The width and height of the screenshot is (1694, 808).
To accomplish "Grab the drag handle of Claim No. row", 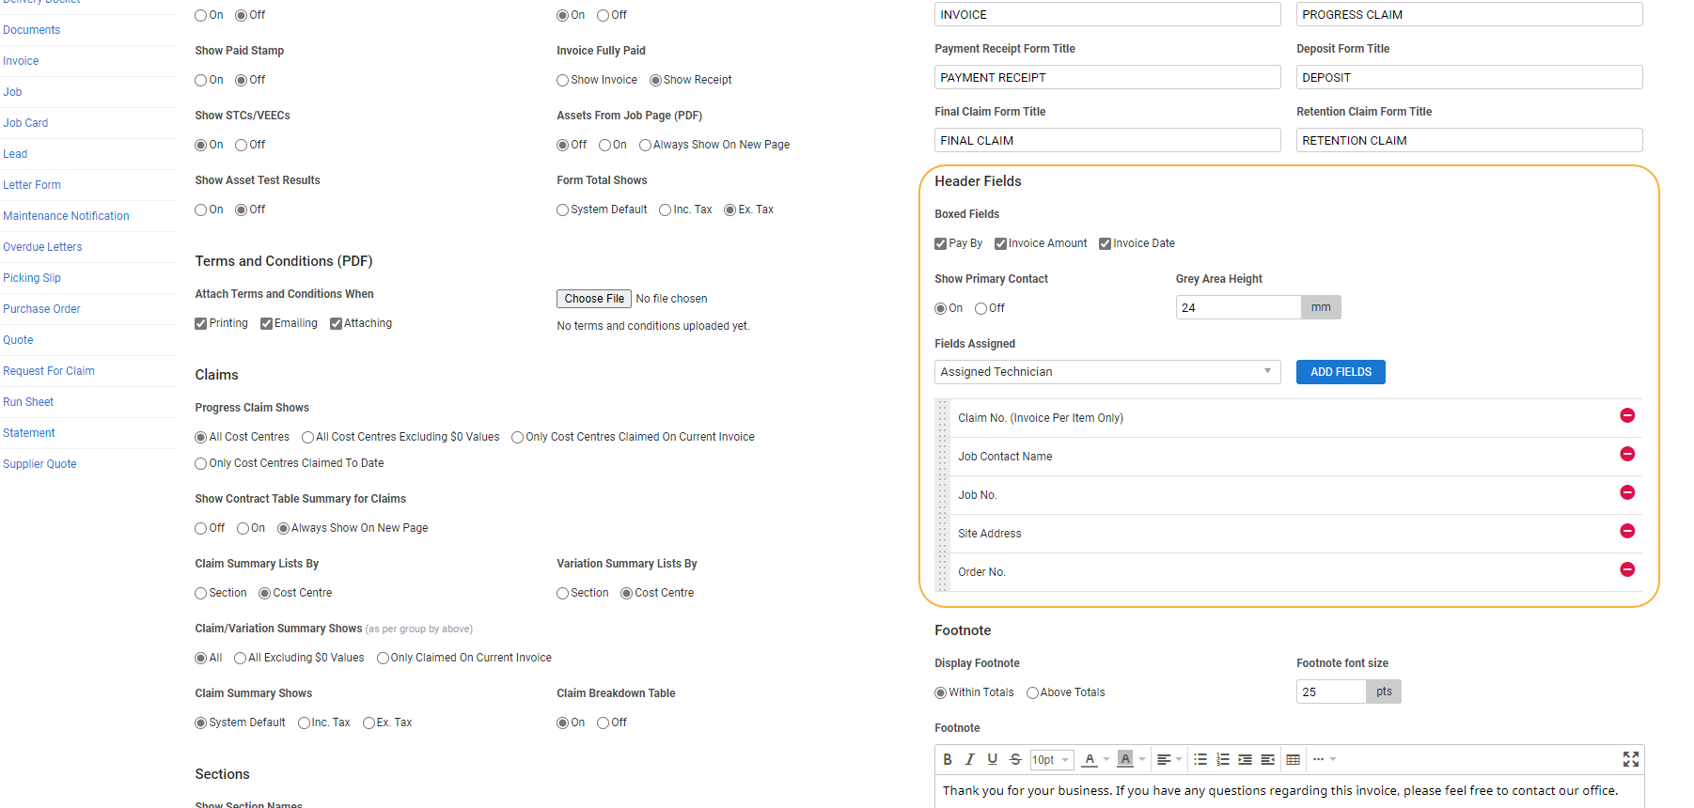I will pyautogui.click(x=942, y=418).
